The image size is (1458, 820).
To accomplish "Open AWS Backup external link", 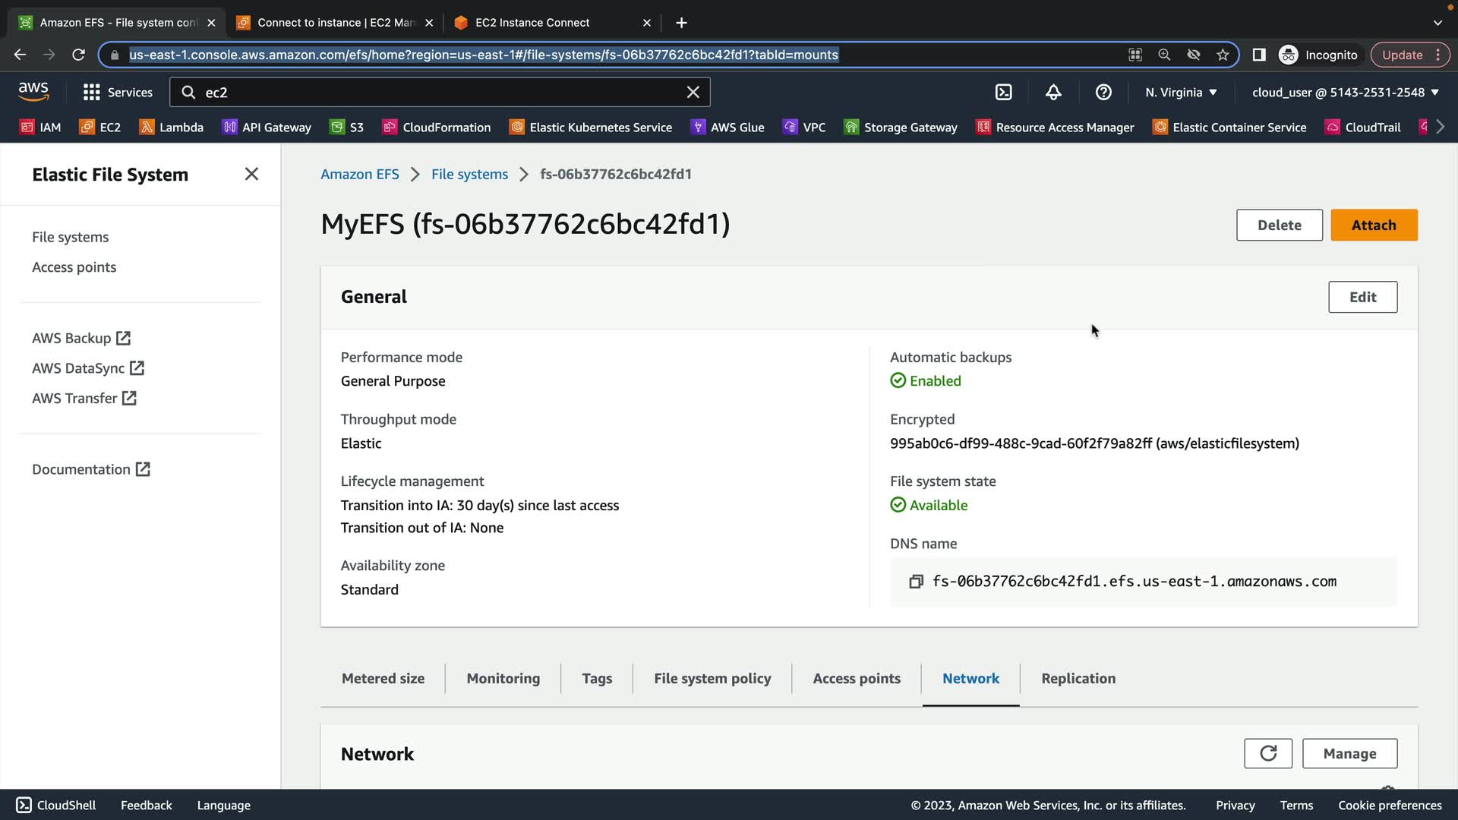I will 81,338.
